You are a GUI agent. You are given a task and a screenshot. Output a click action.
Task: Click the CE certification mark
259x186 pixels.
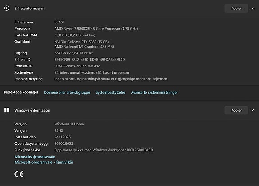(x=19, y=174)
